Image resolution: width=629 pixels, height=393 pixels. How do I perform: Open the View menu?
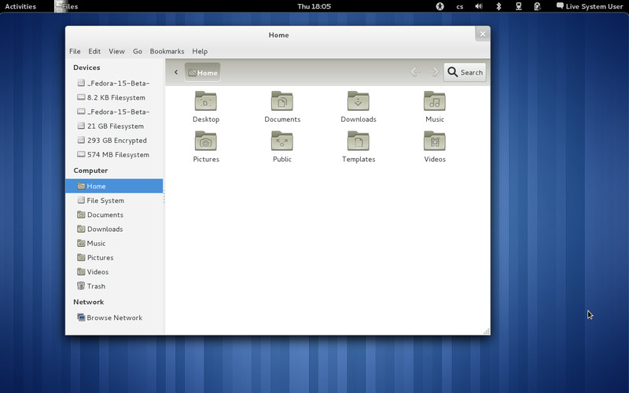[x=116, y=51]
